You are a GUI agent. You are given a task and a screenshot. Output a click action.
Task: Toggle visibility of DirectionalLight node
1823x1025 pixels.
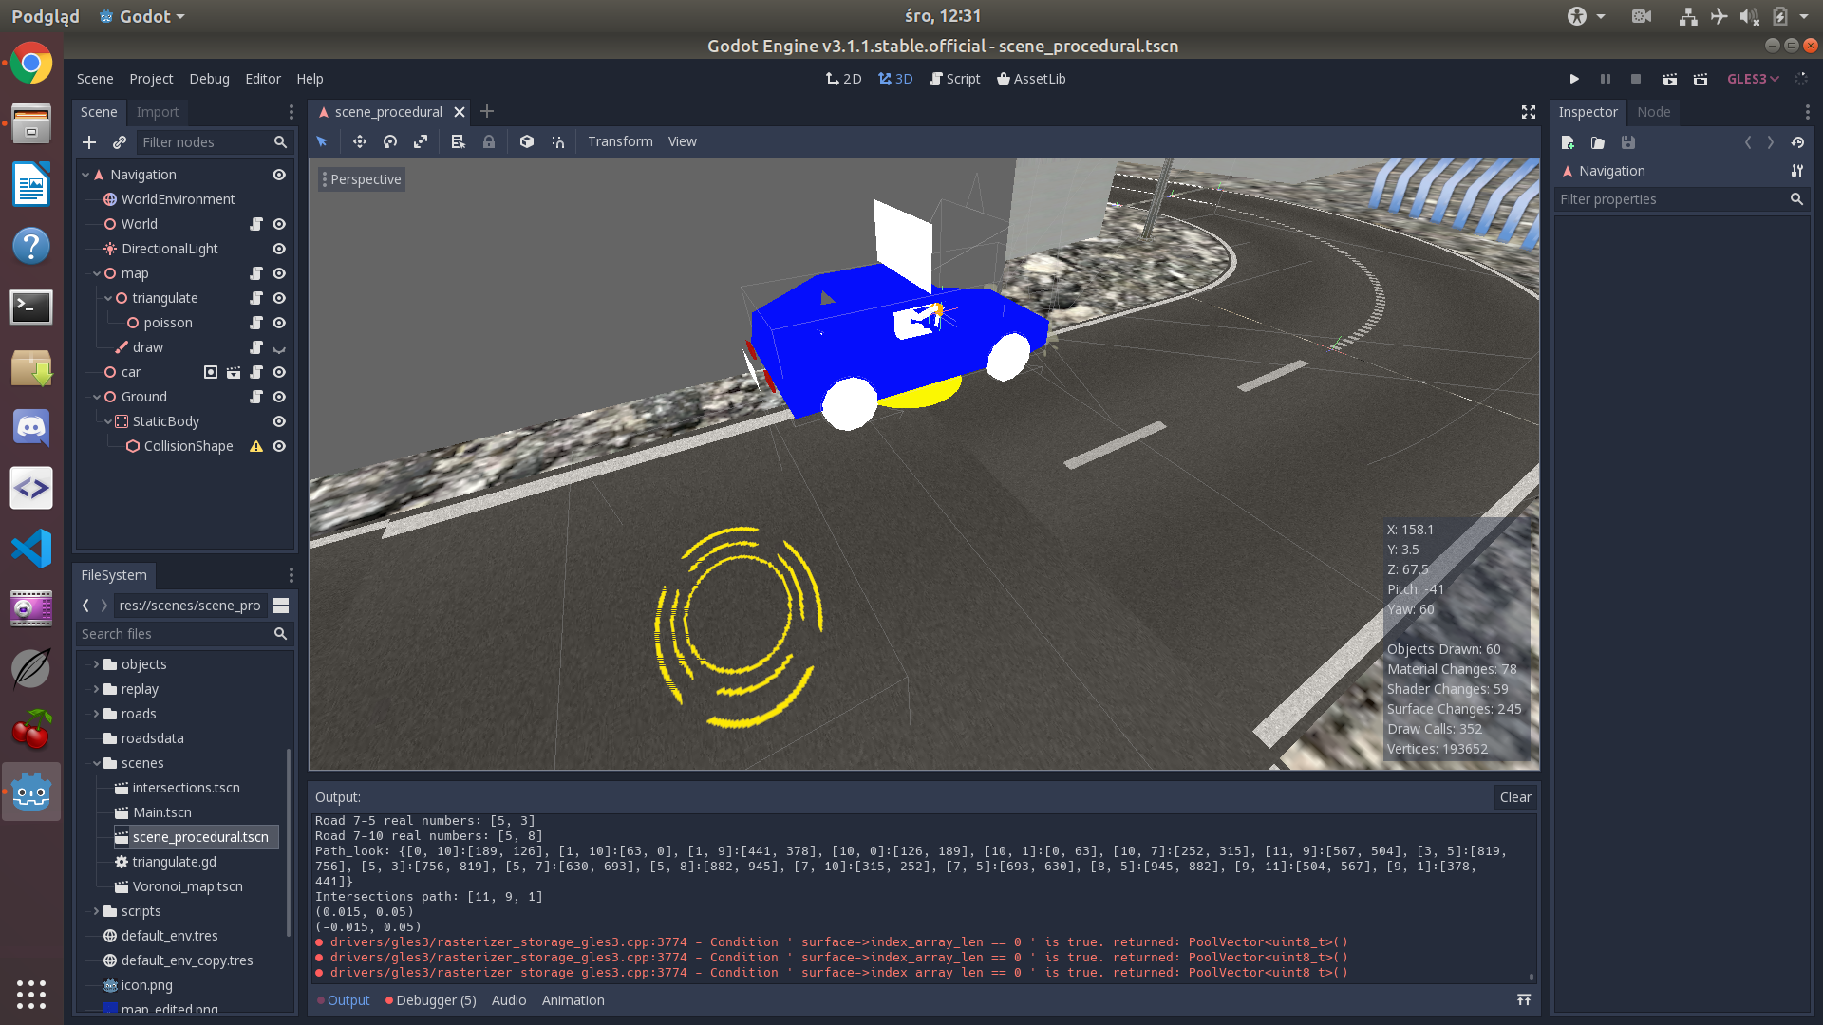click(x=279, y=249)
